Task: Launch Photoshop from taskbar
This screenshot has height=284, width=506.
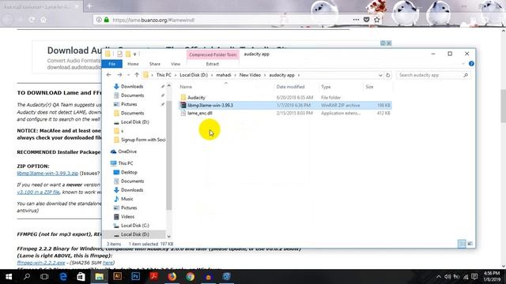Action: (135, 277)
